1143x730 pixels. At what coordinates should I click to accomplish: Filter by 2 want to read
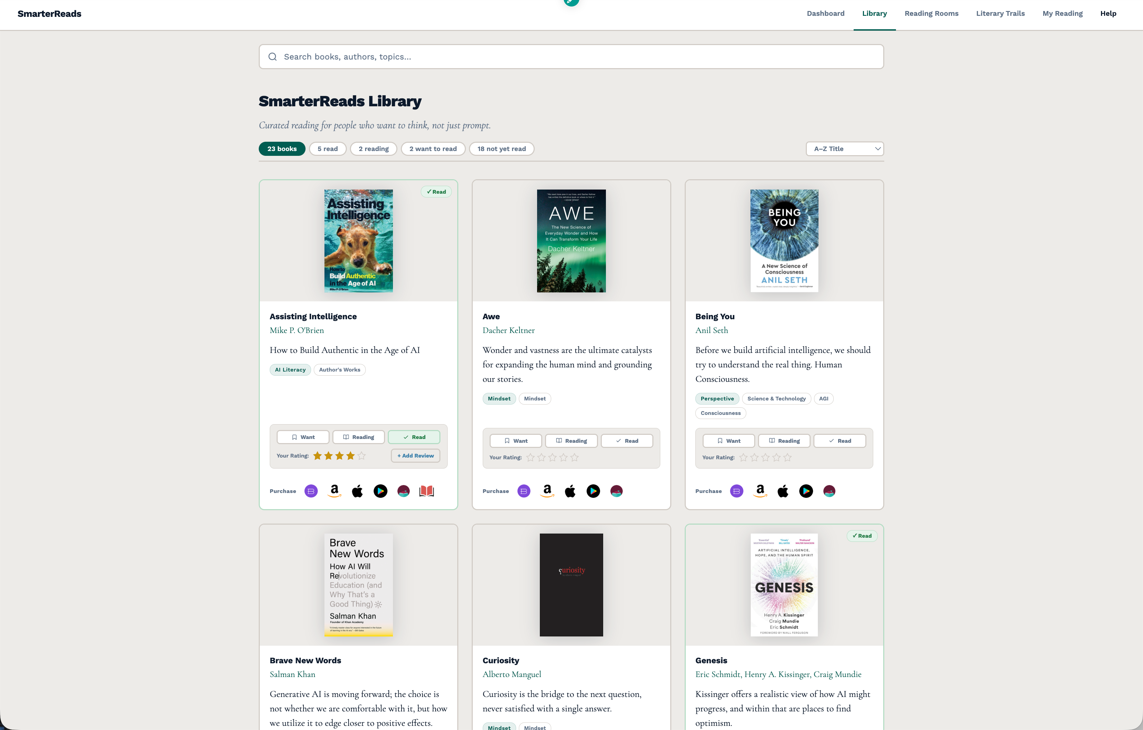[433, 149]
